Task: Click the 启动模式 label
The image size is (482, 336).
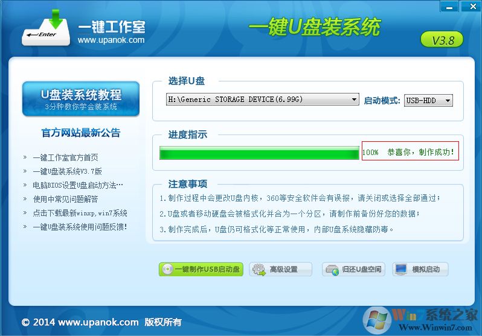Action: click(x=382, y=100)
